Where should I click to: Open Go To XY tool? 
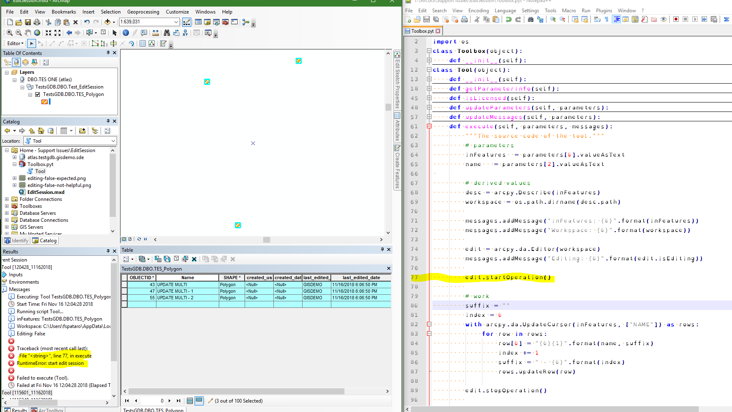186,32
